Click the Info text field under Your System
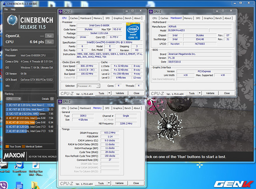 37,85
